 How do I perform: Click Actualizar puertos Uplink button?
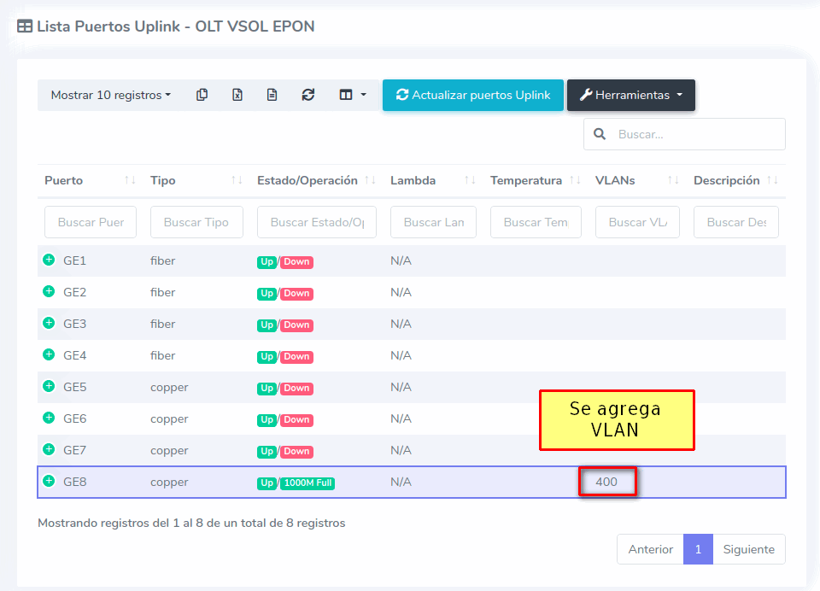pos(473,95)
